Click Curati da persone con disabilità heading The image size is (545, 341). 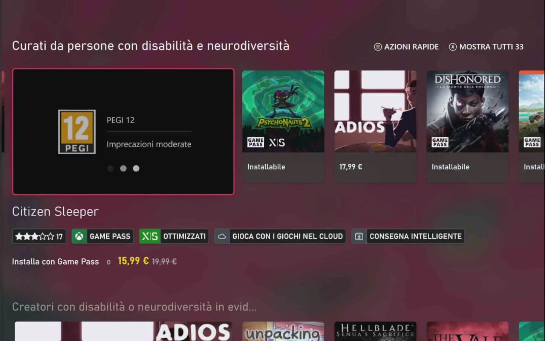pyautogui.click(x=151, y=46)
